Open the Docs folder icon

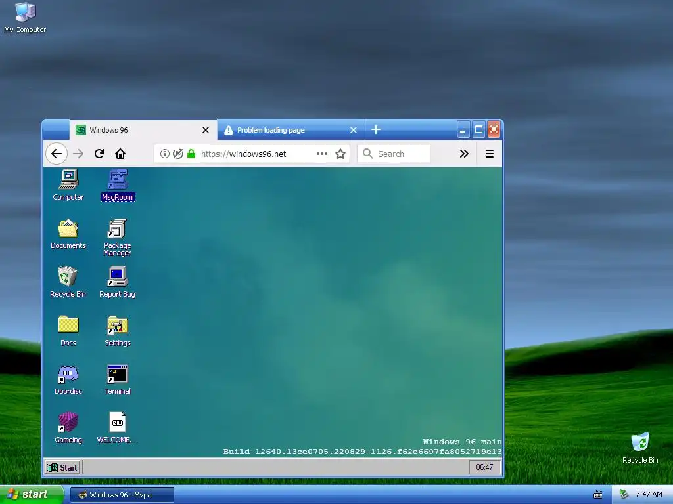coord(68,331)
